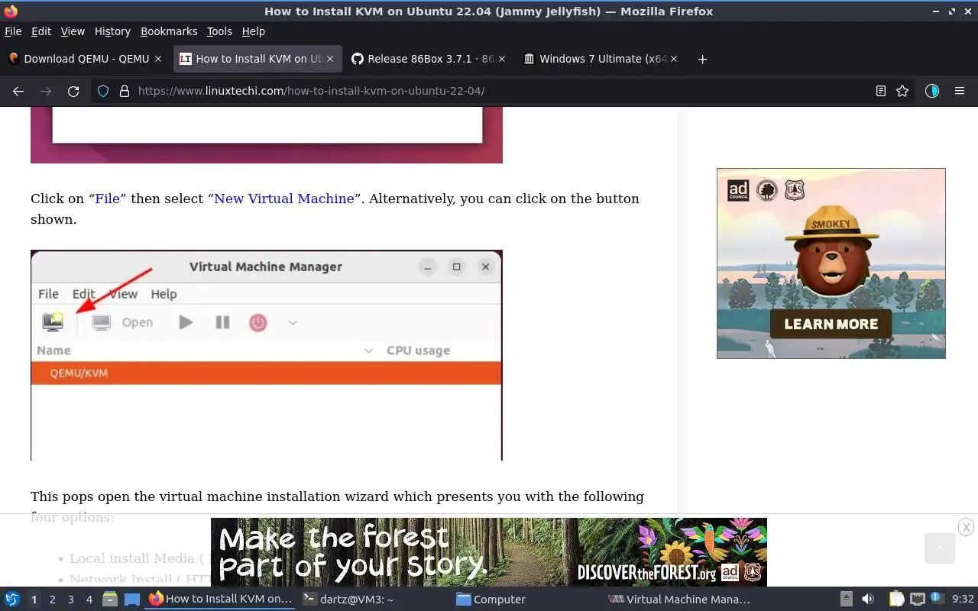Open the Firefox account icon in the toolbar
Screen dimensions: 978x611
click(x=932, y=91)
